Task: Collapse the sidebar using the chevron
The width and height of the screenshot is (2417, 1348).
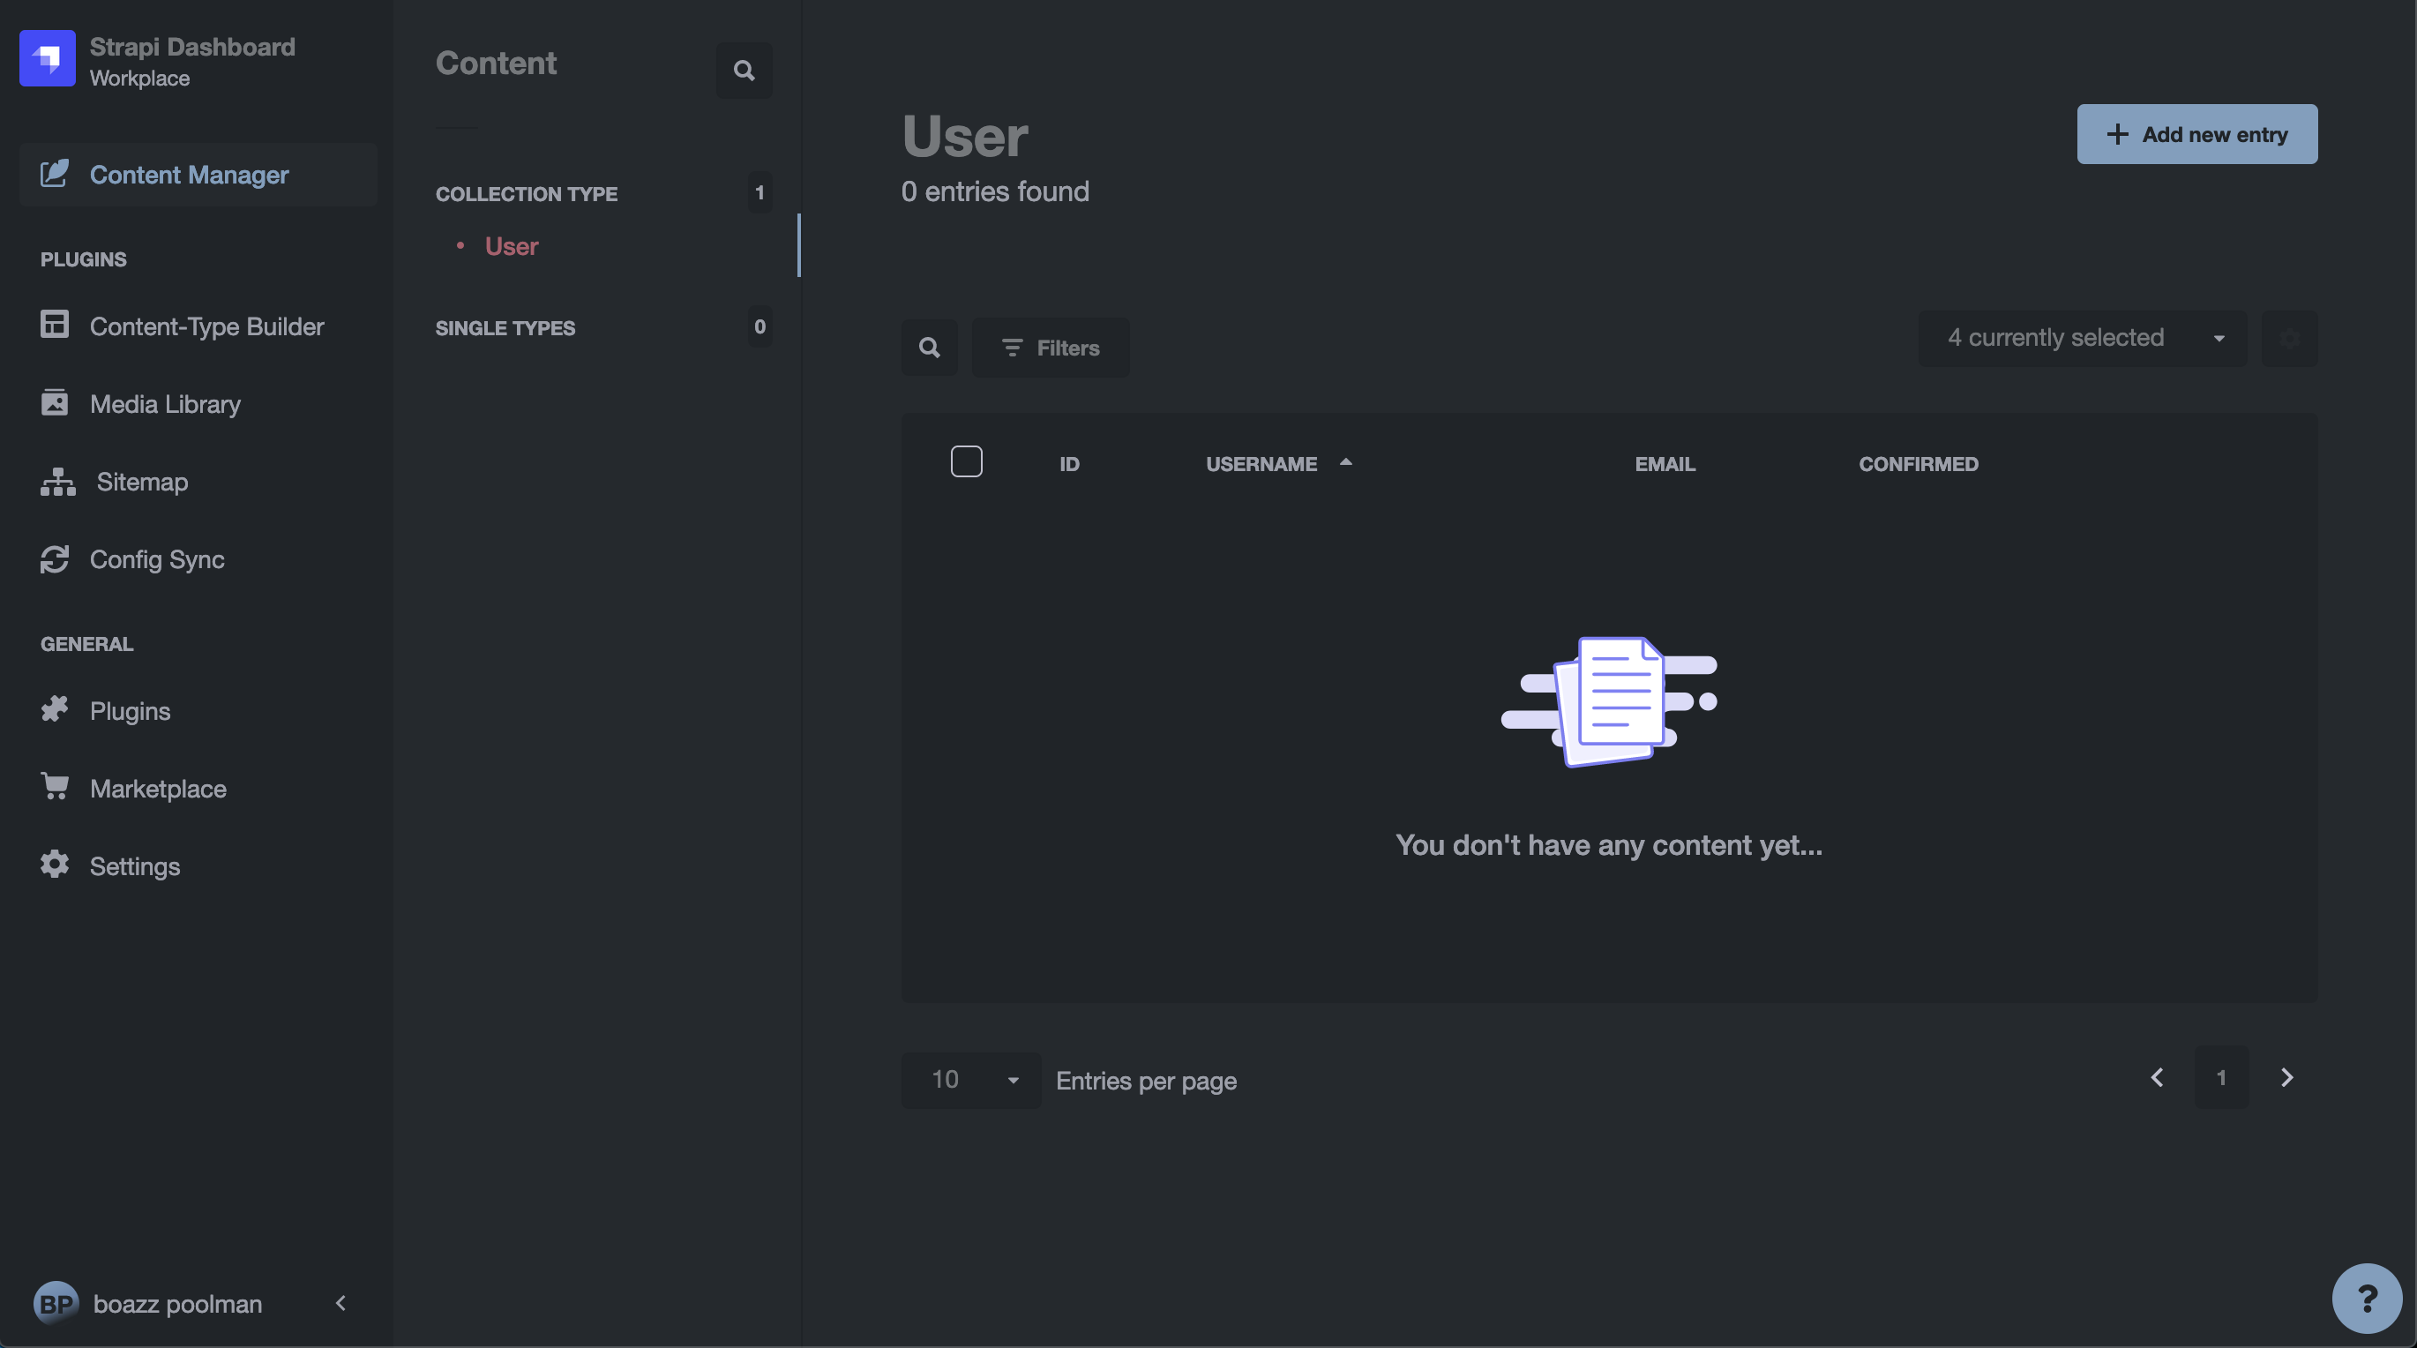Action: pos(340,1303)
